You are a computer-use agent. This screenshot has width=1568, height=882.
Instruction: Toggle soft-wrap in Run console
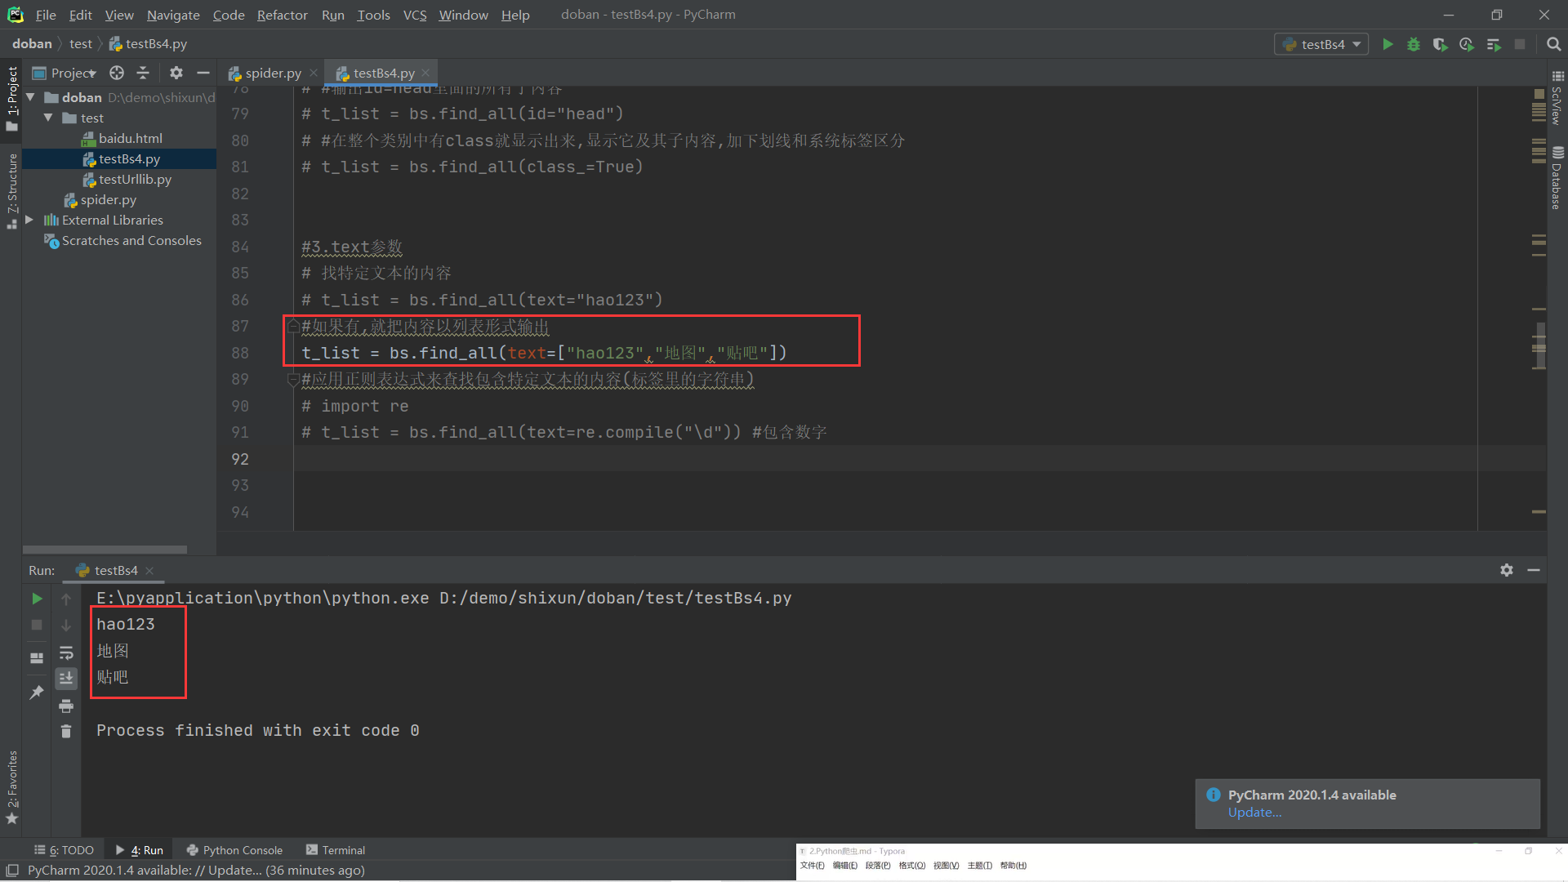[66, 653]
